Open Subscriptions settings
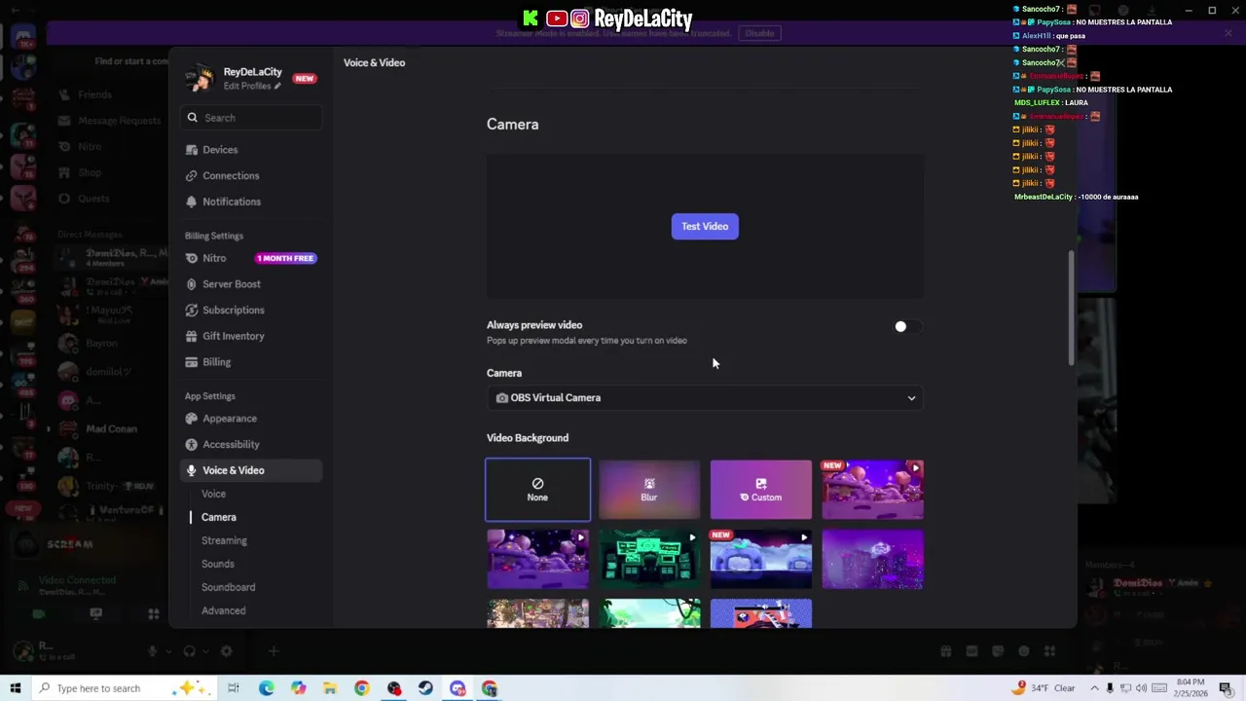The image size is (1246, 701). (251, 310)
